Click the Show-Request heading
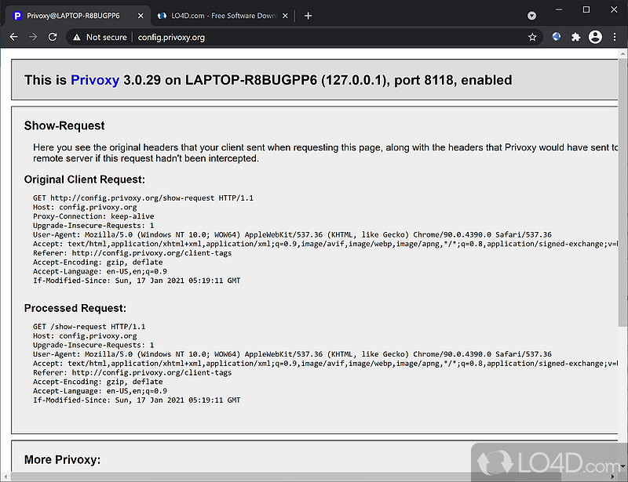This screenshot has width=628, height=482. 64,125
